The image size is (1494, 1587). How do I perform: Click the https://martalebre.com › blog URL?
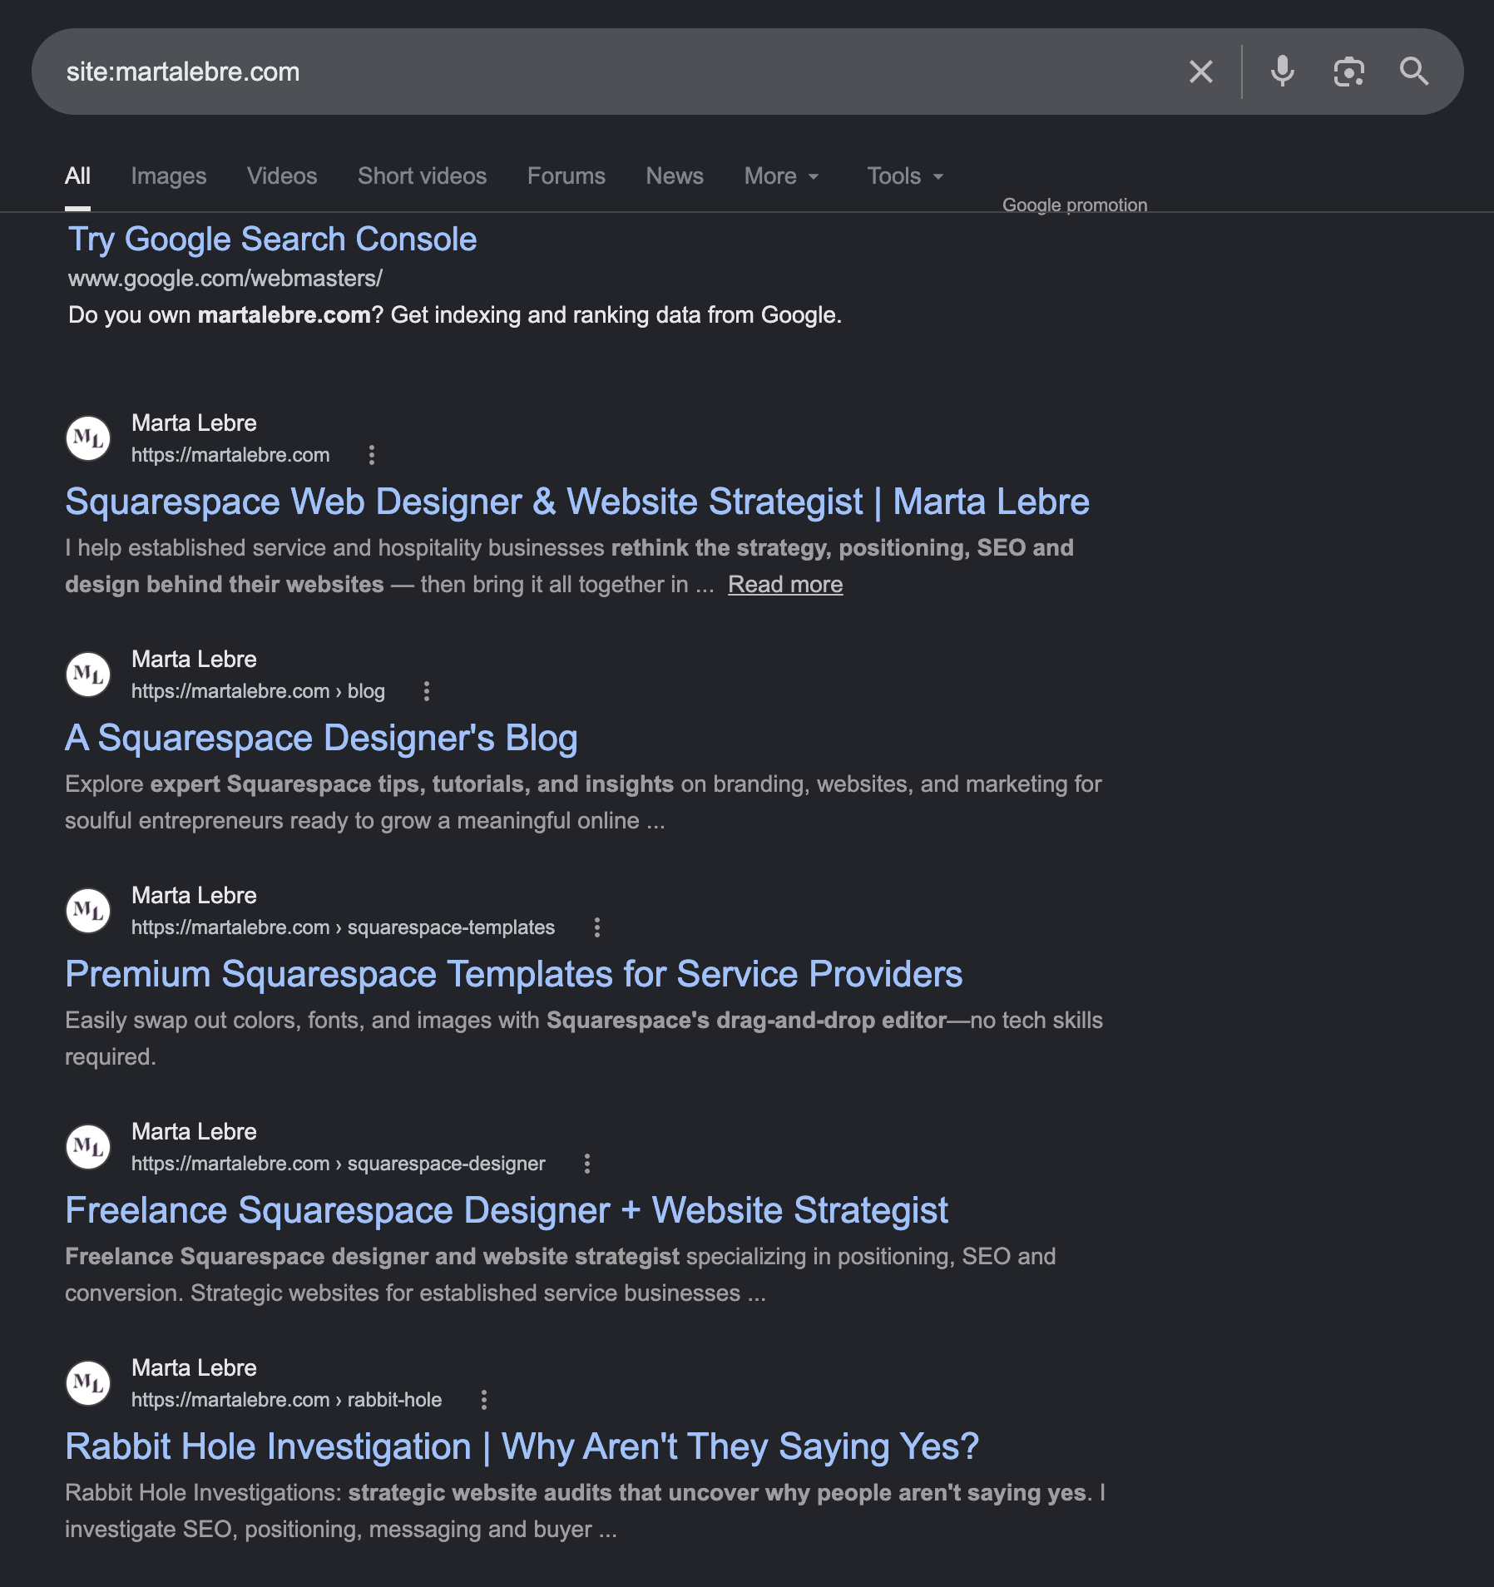[x=258, y=691]
